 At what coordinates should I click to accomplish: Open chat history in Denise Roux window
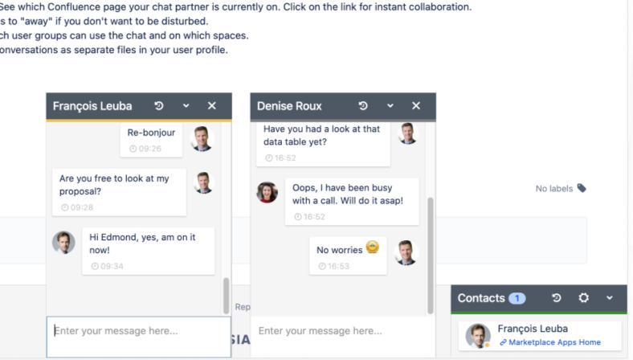pyautogui.click(x=363, y=106)
